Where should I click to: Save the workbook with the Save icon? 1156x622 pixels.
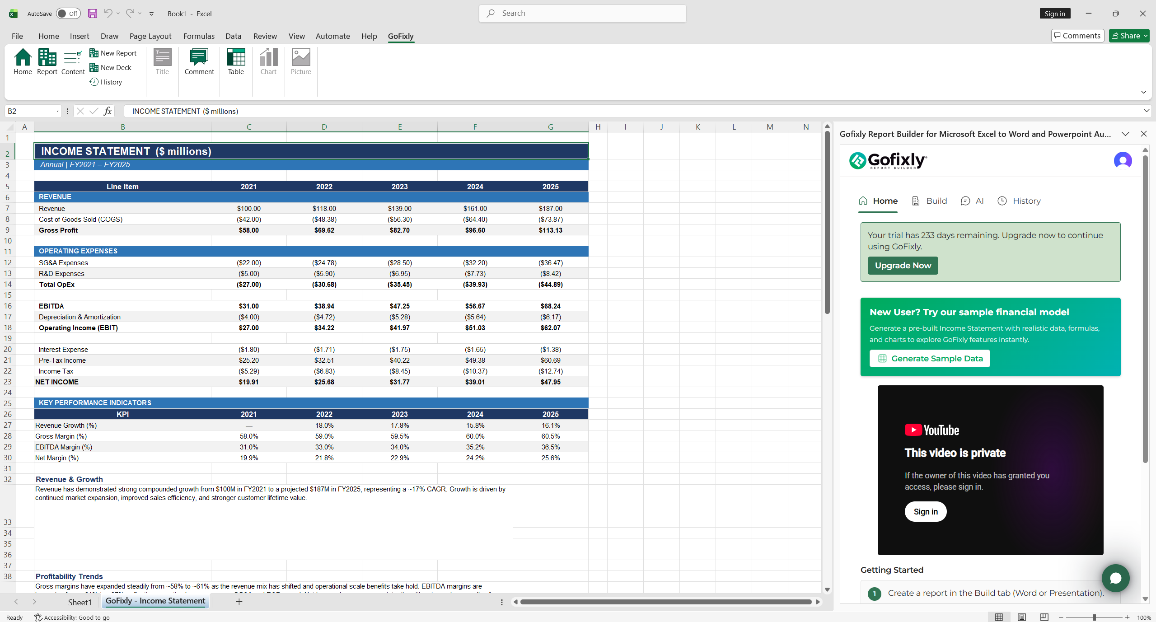(x=93, y=14)
